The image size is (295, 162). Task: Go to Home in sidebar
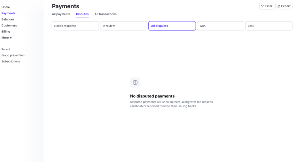(x=6, y=7)
